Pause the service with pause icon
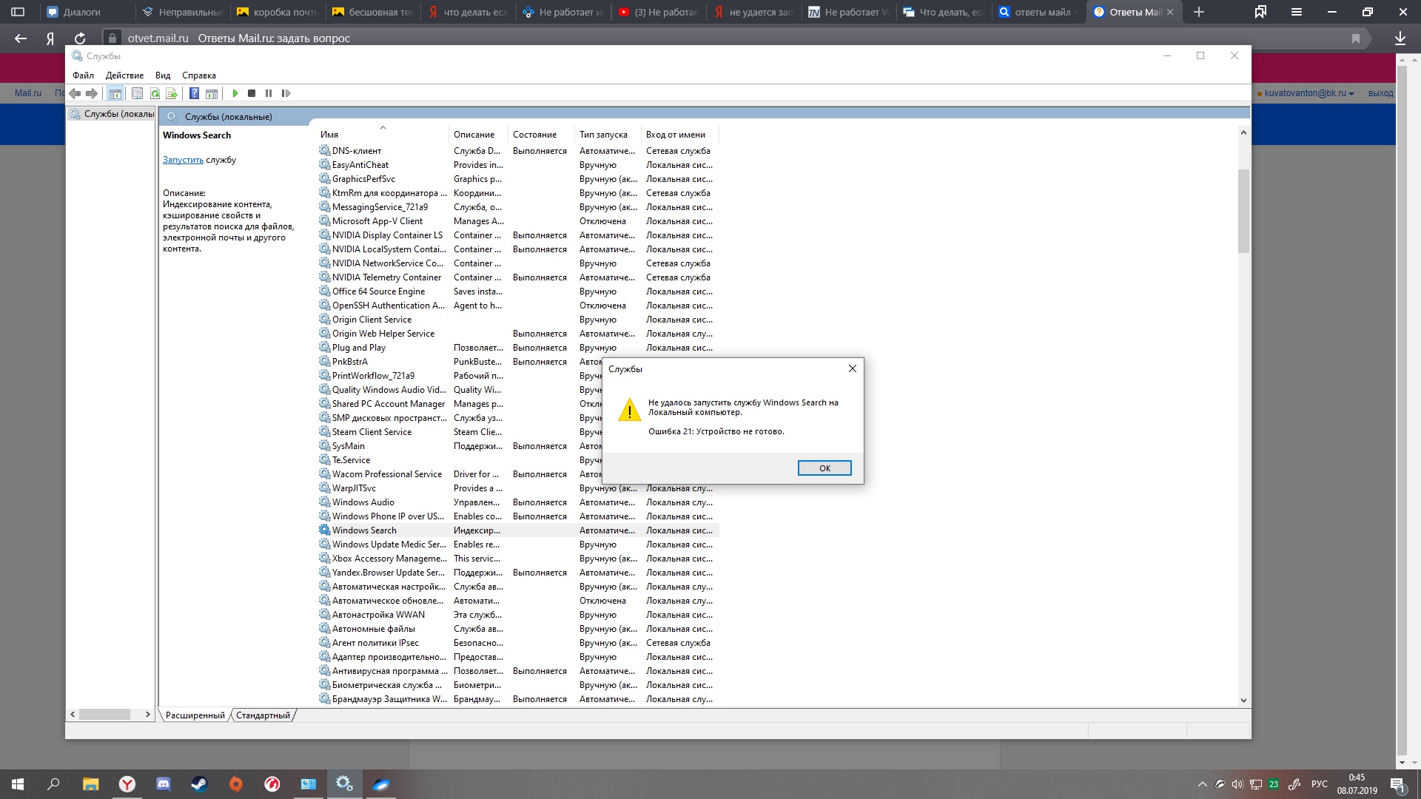Image resolution: width=1421 pixels, height=799 pixels. coord(269,93)
